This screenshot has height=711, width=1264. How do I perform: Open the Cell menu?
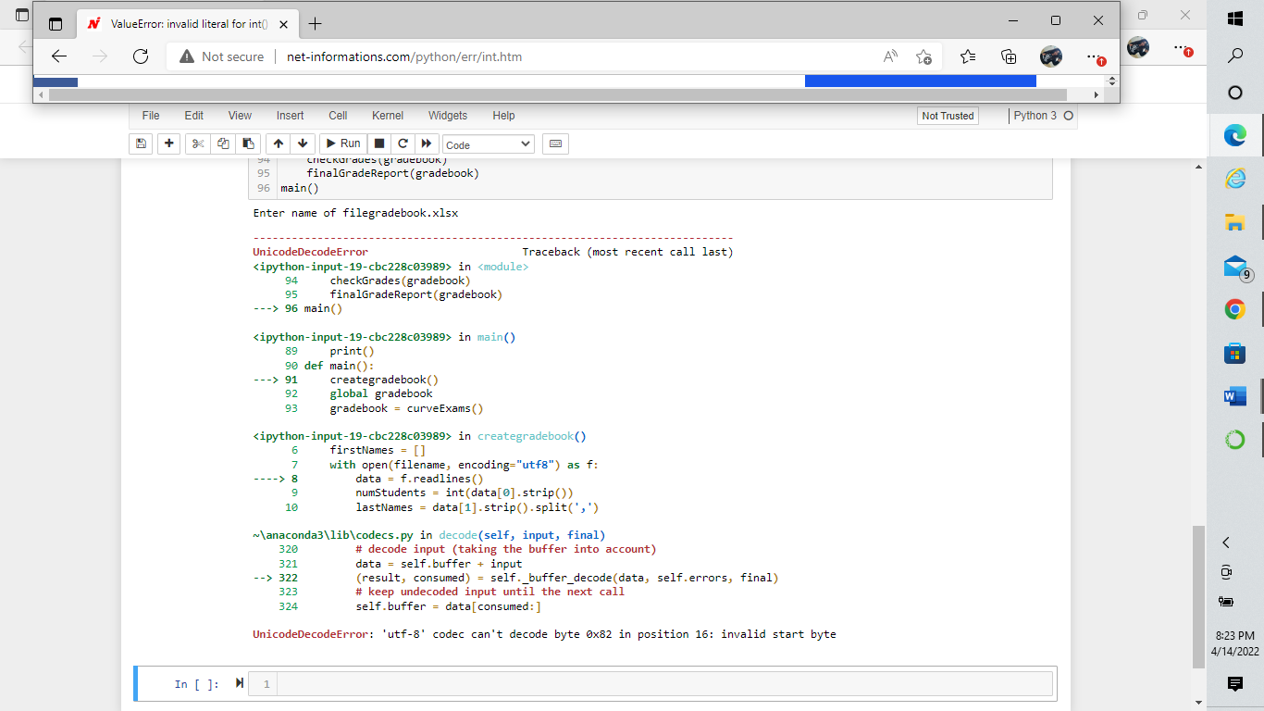(x=338, y=116)
